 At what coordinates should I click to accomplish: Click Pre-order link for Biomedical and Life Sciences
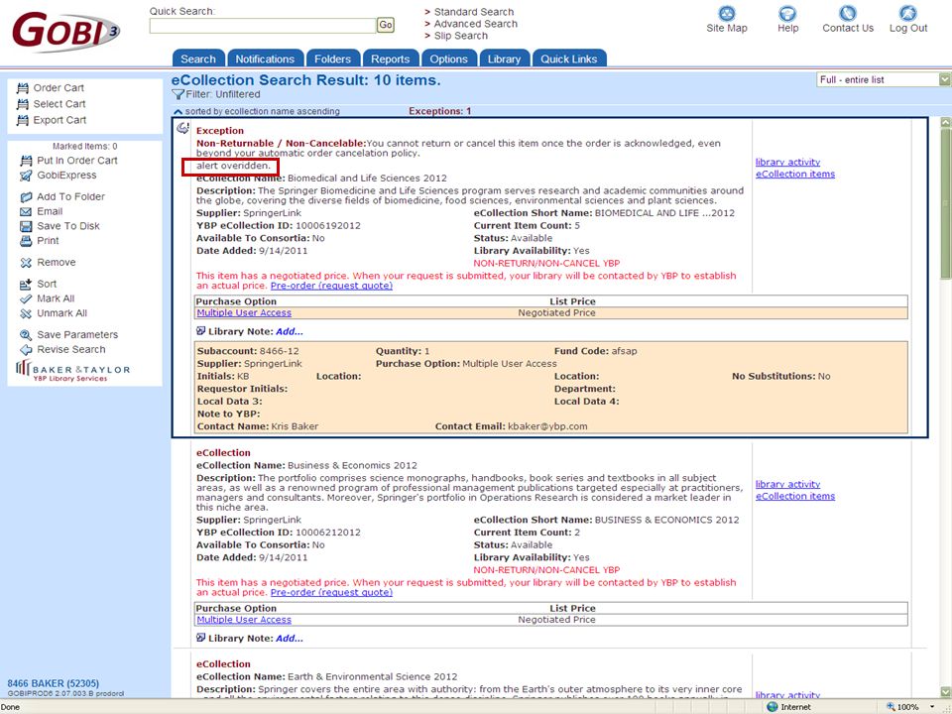(x=331, y=286)
